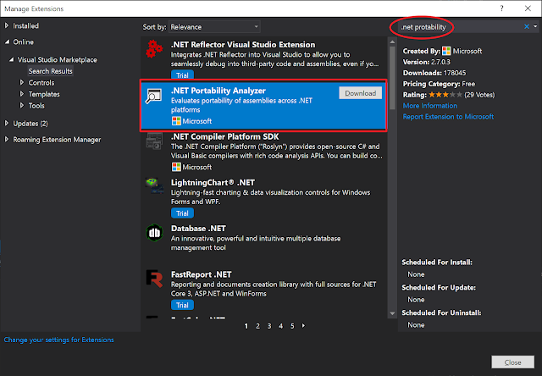Click Report Extension to Microsoft link
This screenshot has height=376, width=542.
[448, 117]
